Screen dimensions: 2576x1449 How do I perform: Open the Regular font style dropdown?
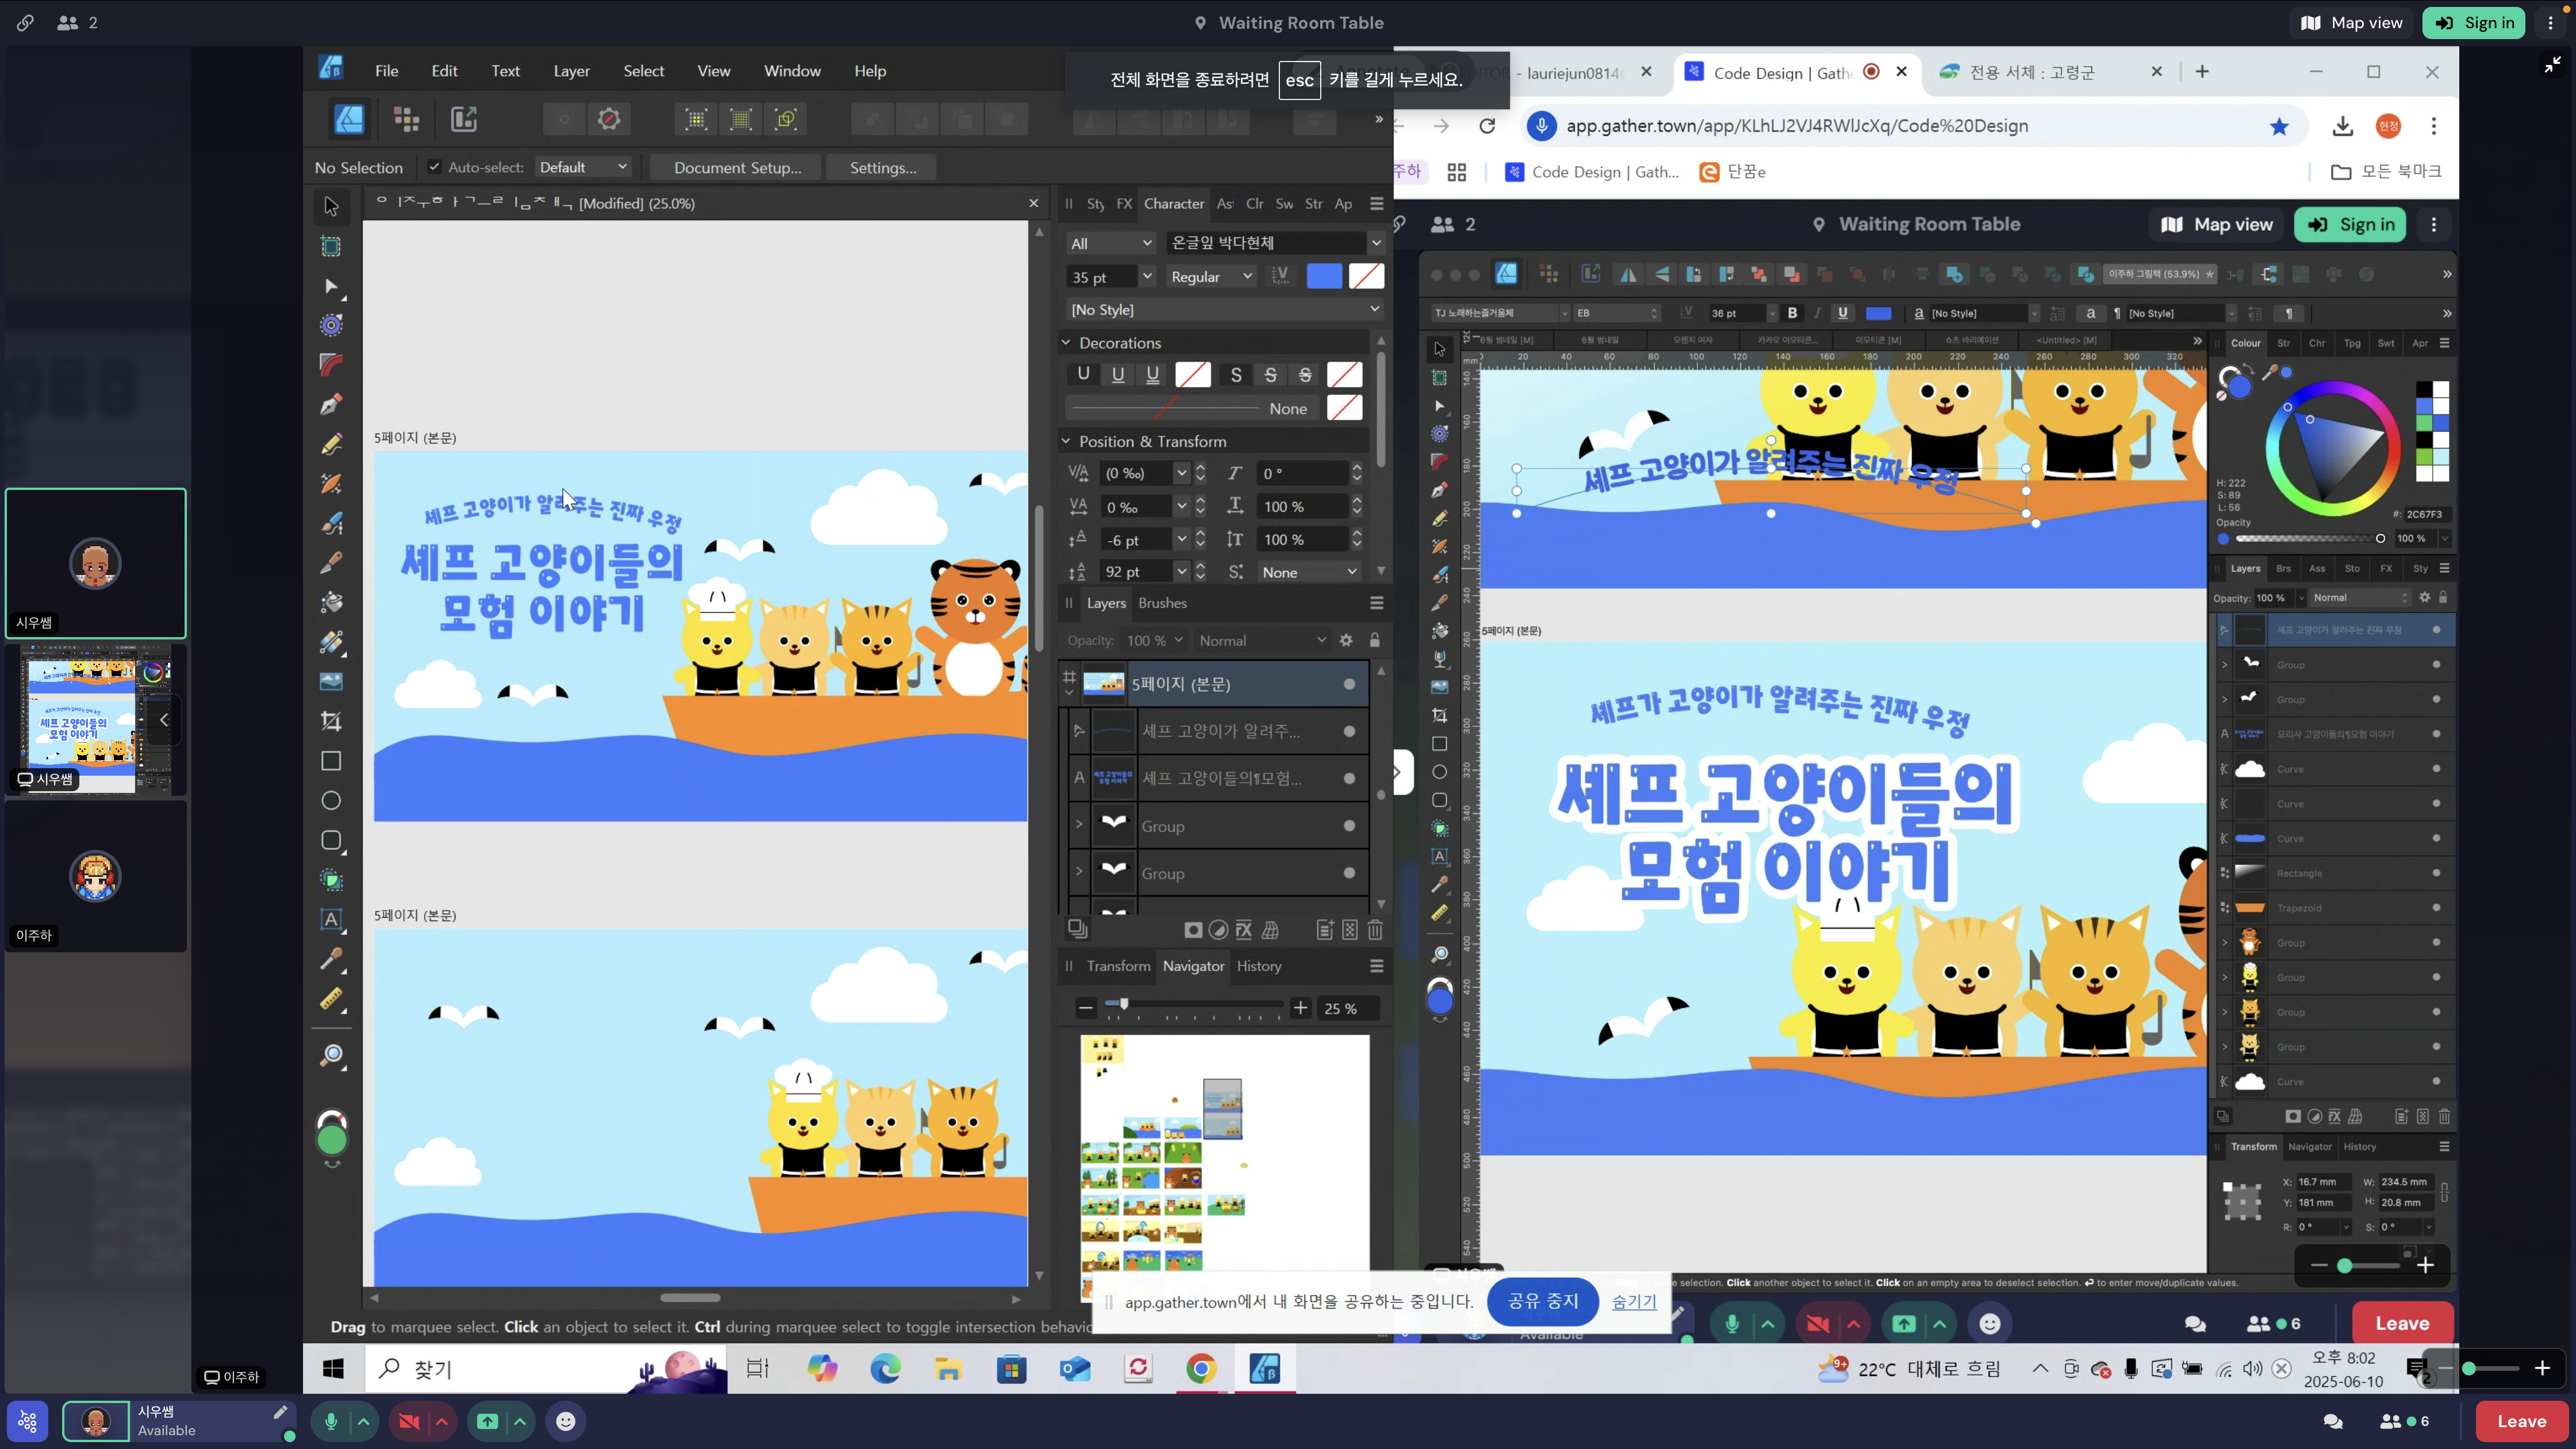1211,277
